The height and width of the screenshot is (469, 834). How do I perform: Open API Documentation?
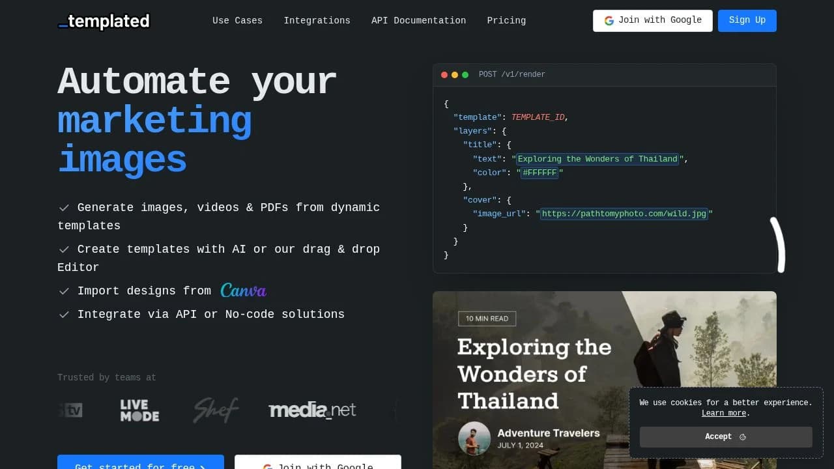click(x=418, y=20)
